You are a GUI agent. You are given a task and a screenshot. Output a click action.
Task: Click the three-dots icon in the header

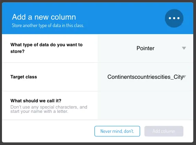(174, 18)
